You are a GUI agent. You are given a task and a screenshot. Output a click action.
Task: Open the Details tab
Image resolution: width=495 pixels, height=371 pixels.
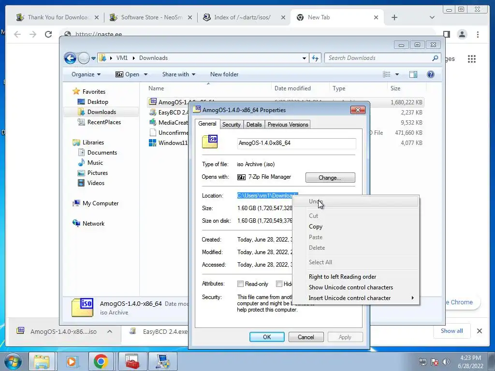(x=254, y=125)
